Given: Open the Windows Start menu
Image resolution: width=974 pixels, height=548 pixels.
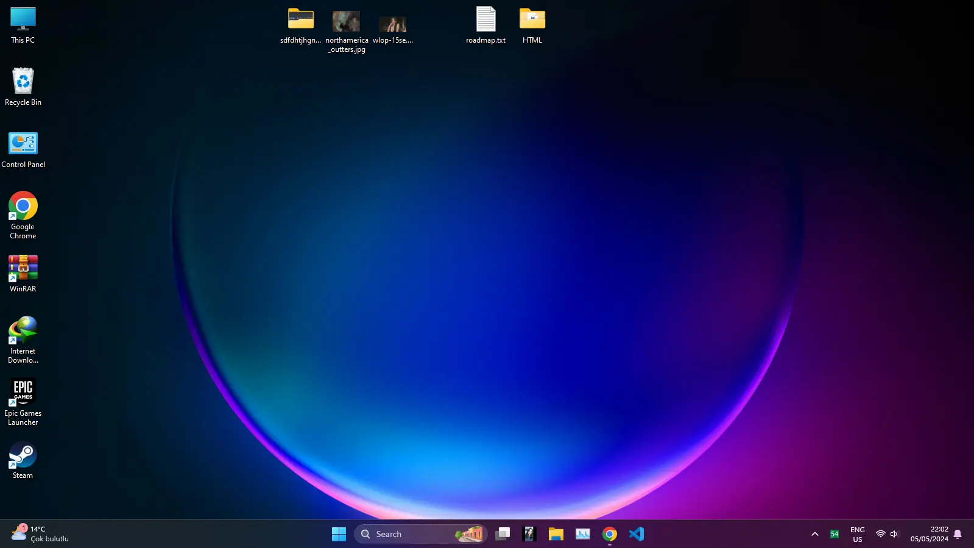Looking at the screenshot, I should coord(339,534).
